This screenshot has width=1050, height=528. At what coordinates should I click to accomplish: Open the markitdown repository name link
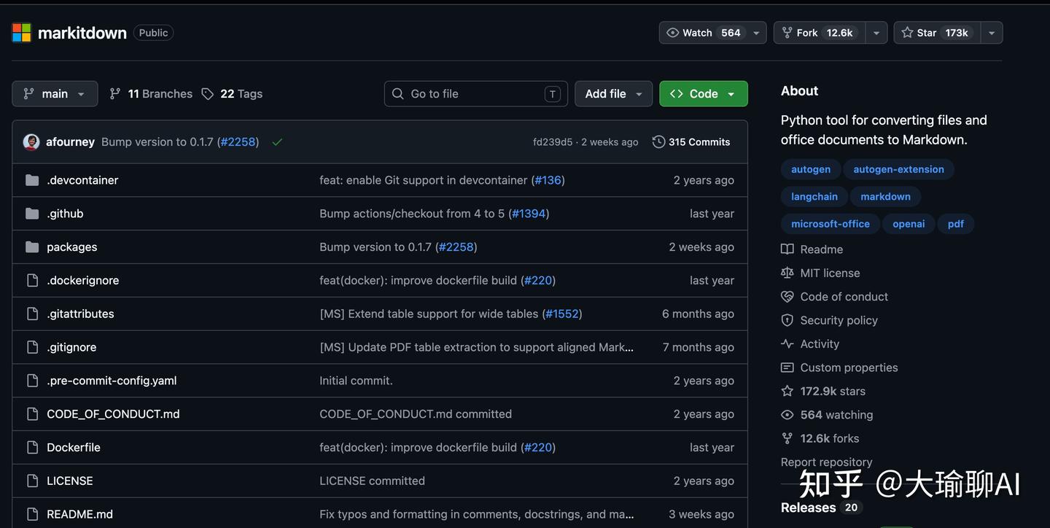(x=82, y=33)
